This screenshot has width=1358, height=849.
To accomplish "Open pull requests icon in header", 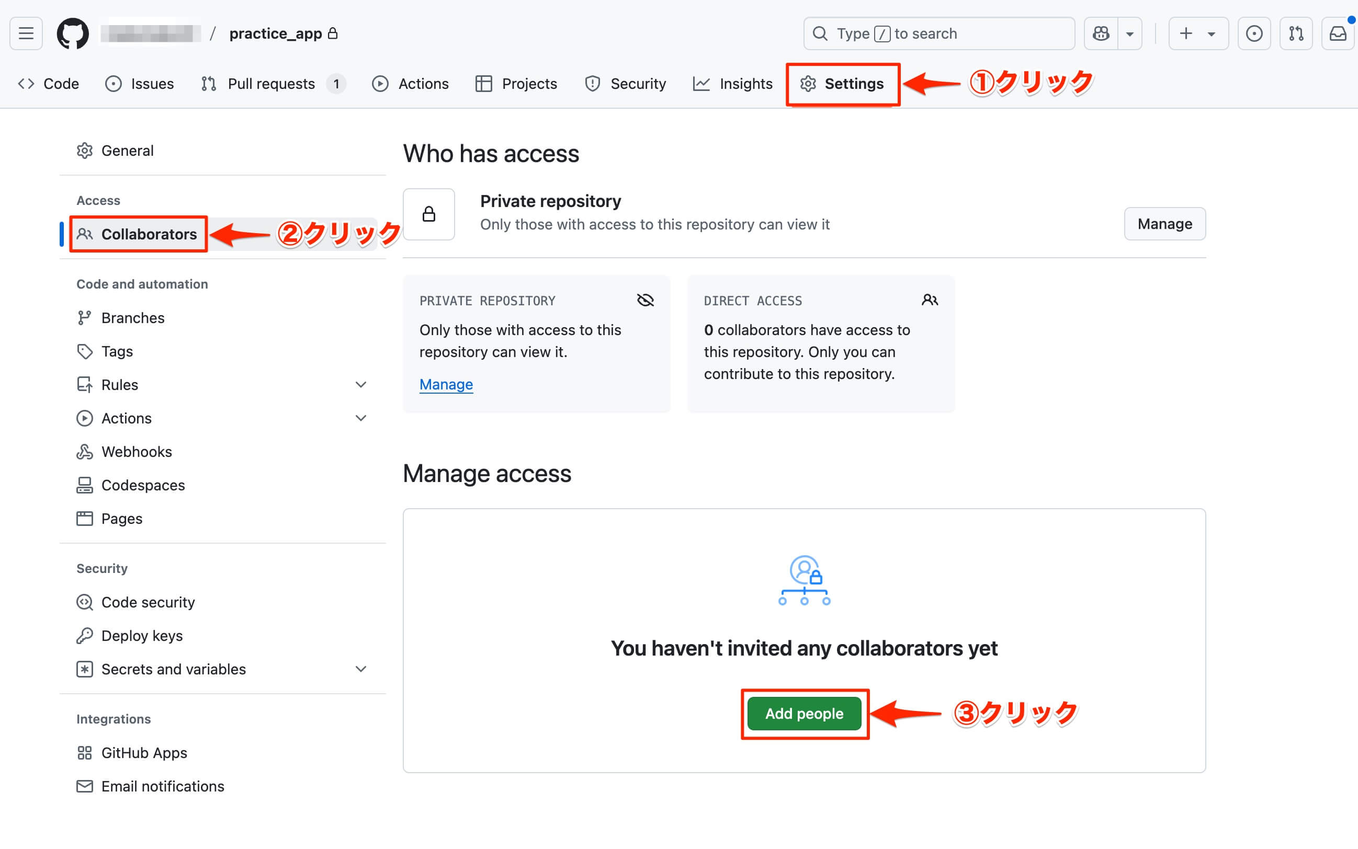I will (1296, 33).
